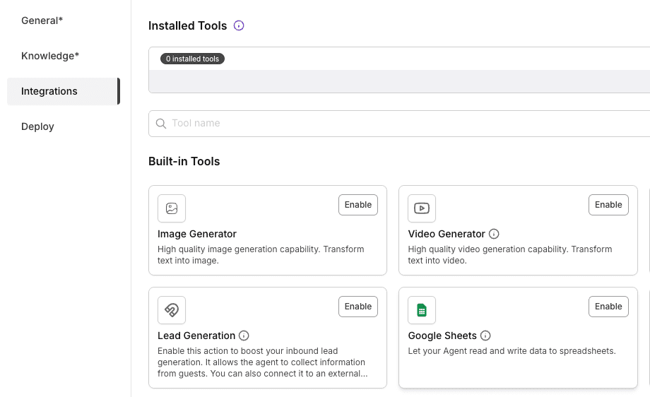The width and height of the screenshot is (650, 397).
Task: Open the Video Generator info tooltip icon
Action: pyautogui.click(x=494, y=234)
